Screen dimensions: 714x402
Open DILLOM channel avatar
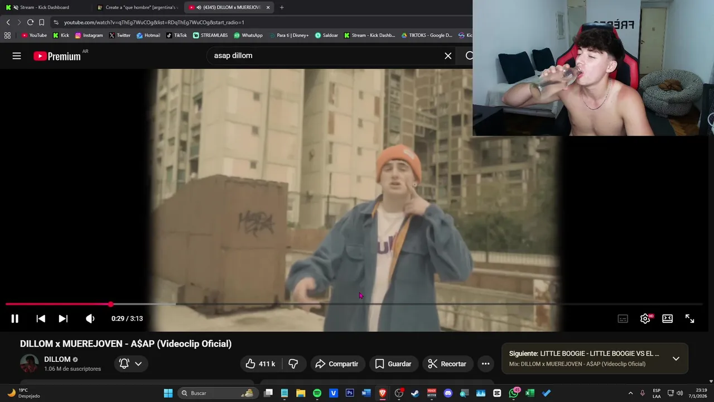click(x=29, y=363)
